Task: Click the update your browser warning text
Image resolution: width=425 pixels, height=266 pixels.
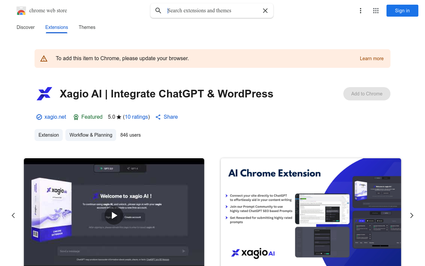Action: pos(122,59)
